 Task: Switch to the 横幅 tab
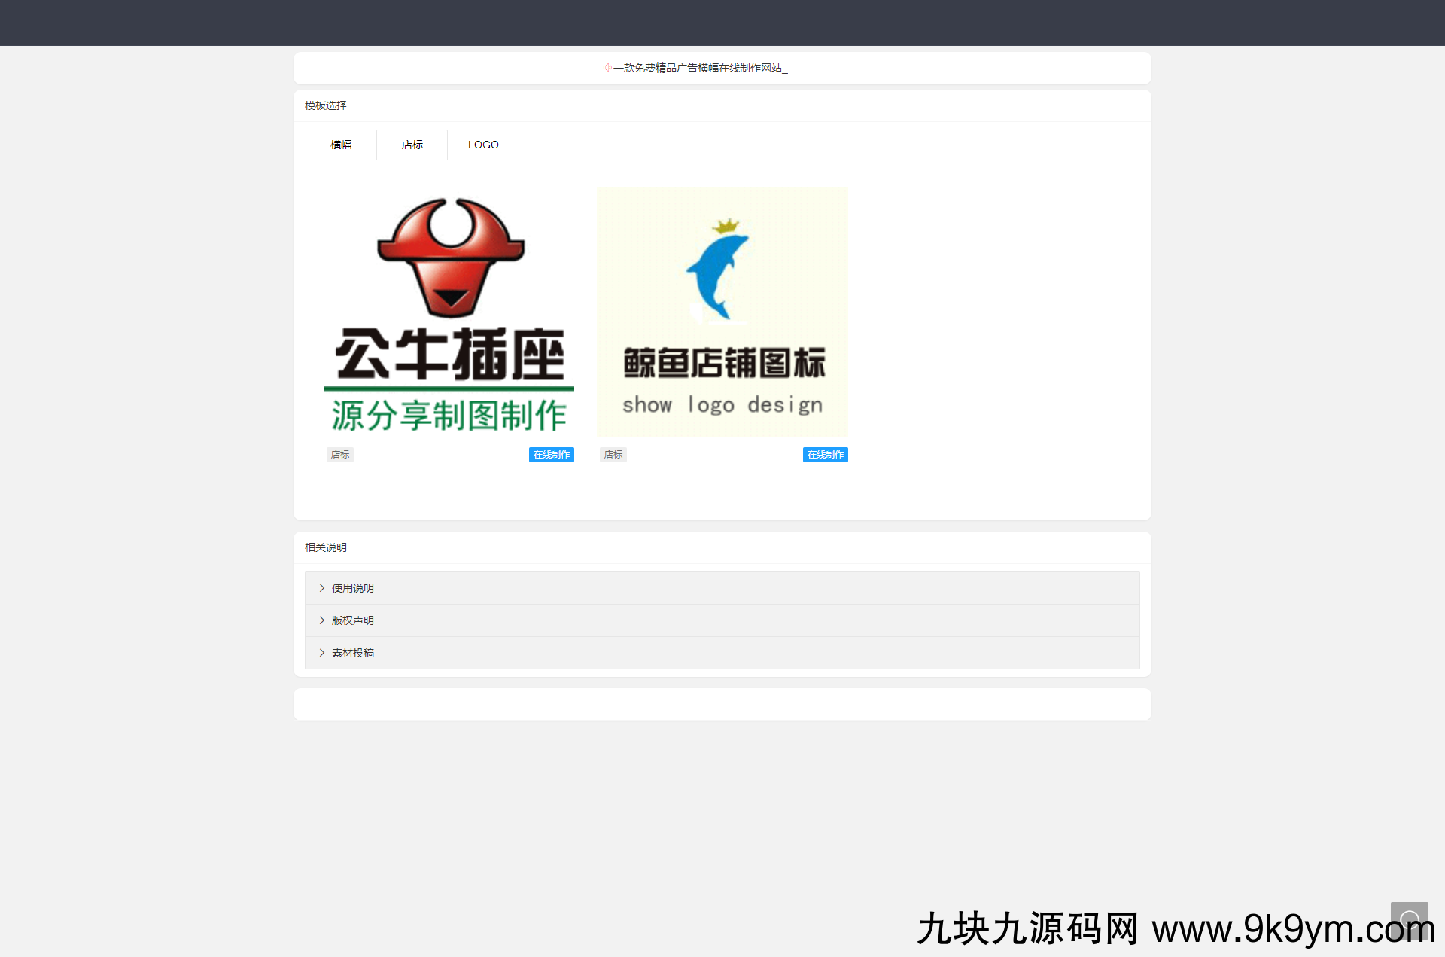click(341, 145)
